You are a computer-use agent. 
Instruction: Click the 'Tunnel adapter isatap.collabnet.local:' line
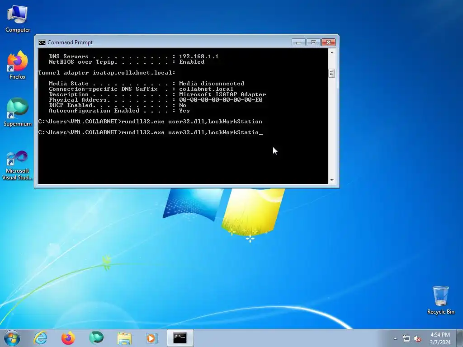click(x=107, y=73)
